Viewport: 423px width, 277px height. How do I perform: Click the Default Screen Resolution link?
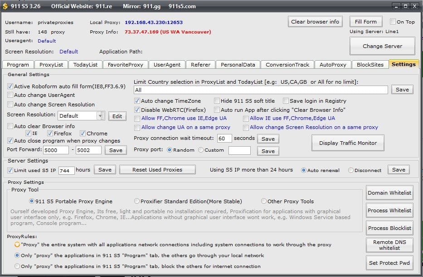(68, 52)
